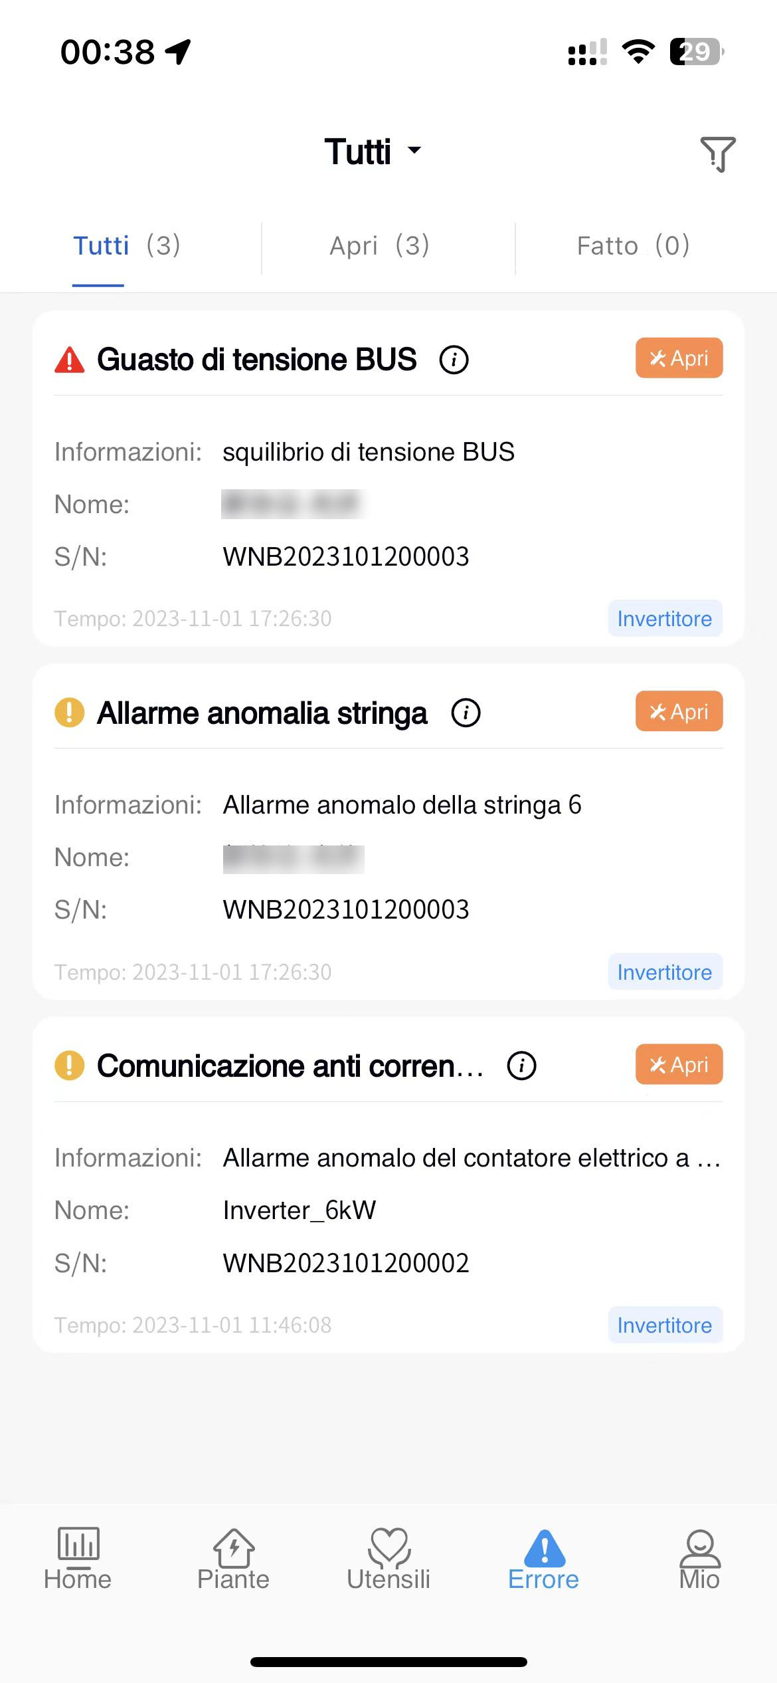Open the filter funnel icon
This screenshot has height=1683, width=777.
coord(718,154)
